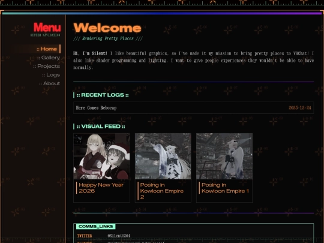Open the Happy New Year 2026 thumbnail image
324x243 pixels.
[x=101, y=156]
